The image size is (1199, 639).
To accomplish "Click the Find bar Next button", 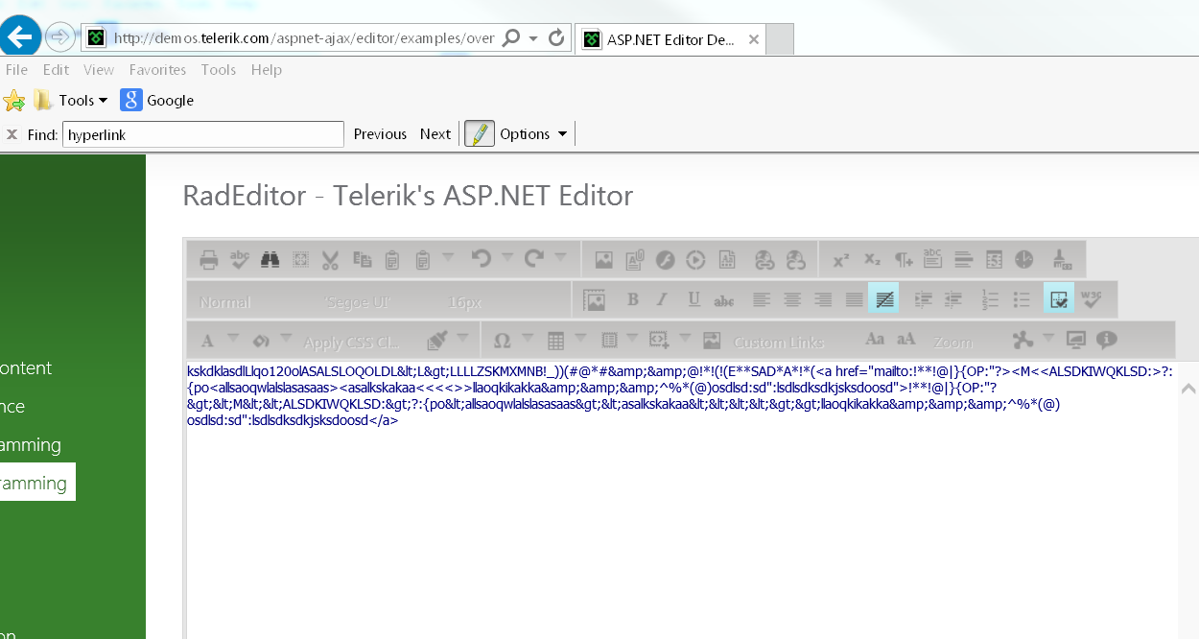I will (435, 134).
